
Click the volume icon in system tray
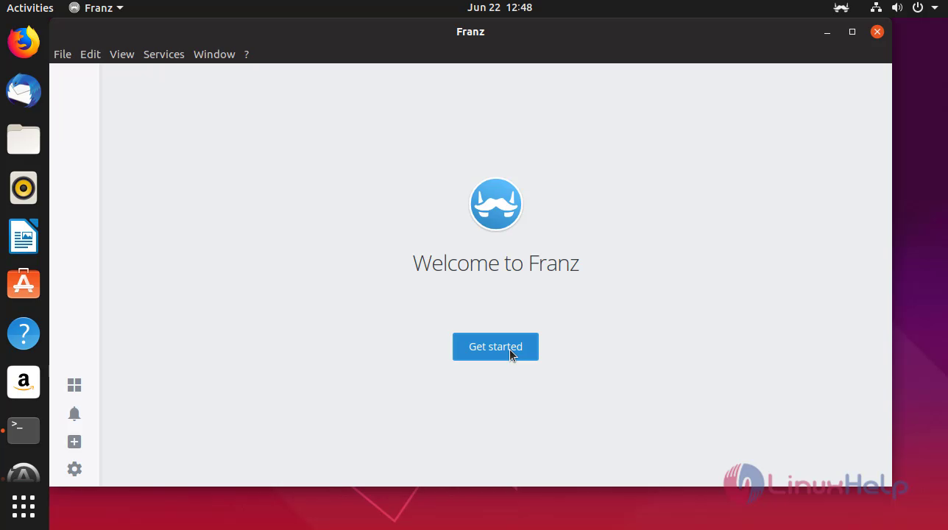(896, 8)
